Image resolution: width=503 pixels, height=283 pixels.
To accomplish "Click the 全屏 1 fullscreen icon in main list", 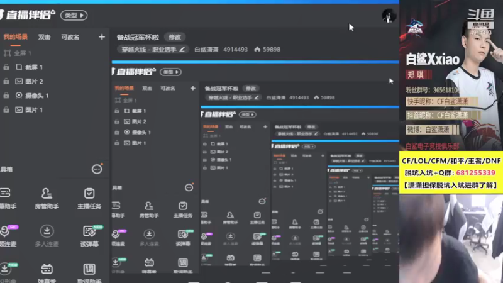I will (x=8, y=53).
